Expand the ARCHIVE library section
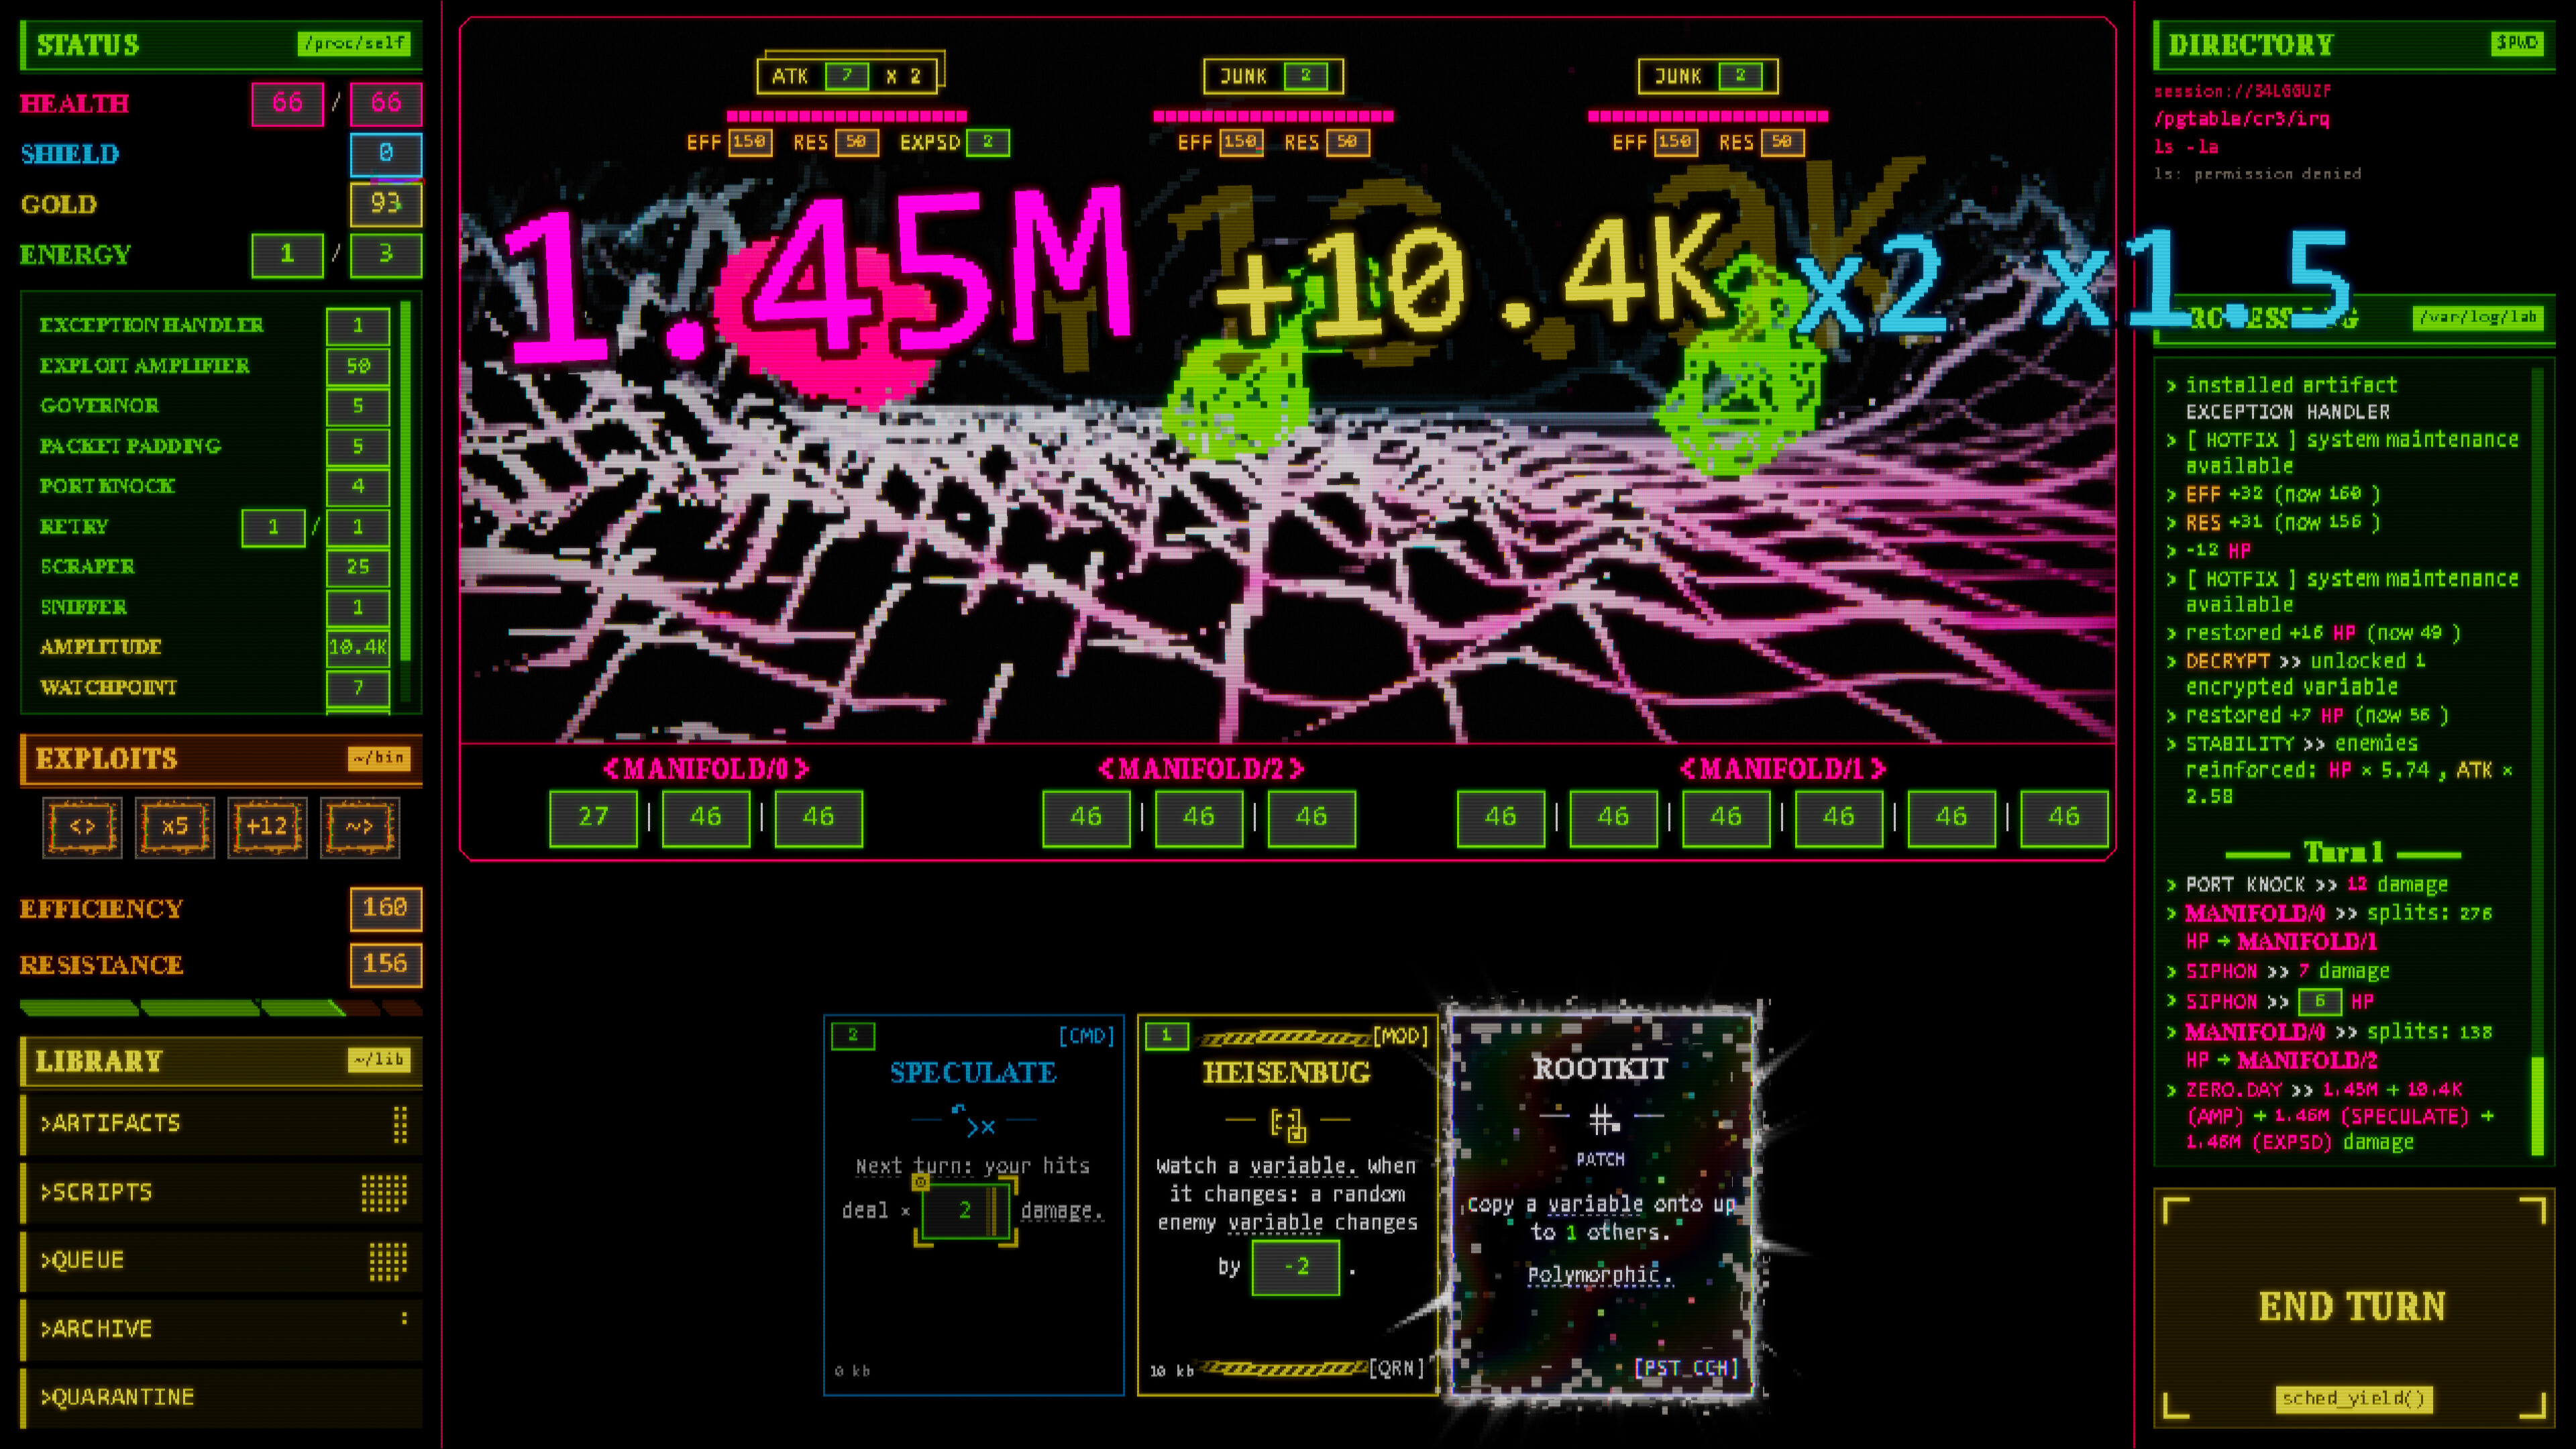This screenshot has width=2576, height=1449. pyautogui.click(x=221, y=1329)
